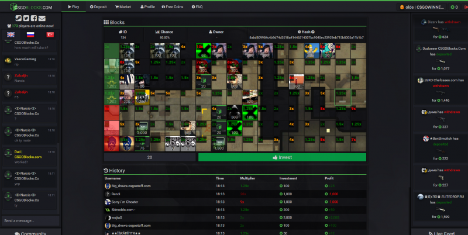The height and width of the screenshot is (235, 468).
Task: Select the yellow-bordered 1.25x block
Action: coord(142,97)
